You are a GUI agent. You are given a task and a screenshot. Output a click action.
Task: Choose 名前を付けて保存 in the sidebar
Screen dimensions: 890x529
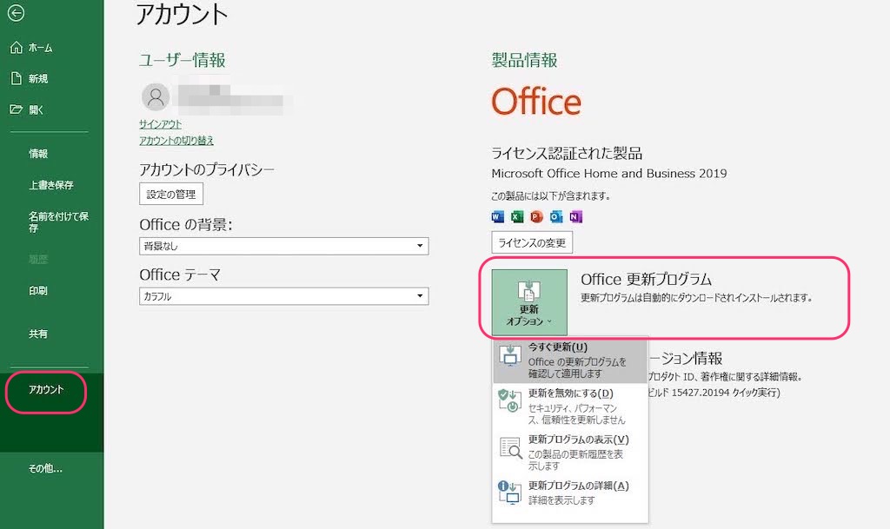click(58, 222)
